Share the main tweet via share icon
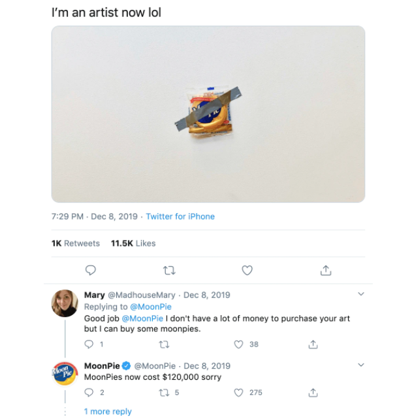The width and height of the screenshot is (395, 419). [x=326, y=270]
